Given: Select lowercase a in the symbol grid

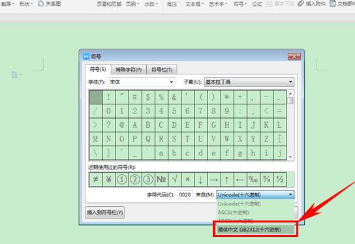Looking at the screenshot, I should coord(161,153).
